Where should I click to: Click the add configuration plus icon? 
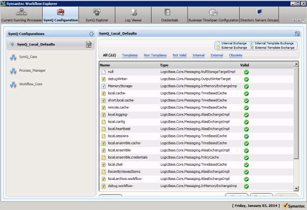(91, 34)
